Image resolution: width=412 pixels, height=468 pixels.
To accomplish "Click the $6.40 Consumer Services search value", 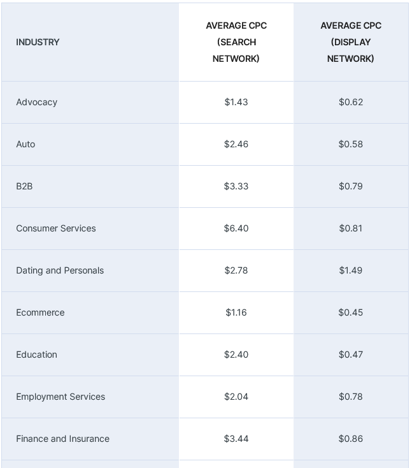I will [236, 228].
